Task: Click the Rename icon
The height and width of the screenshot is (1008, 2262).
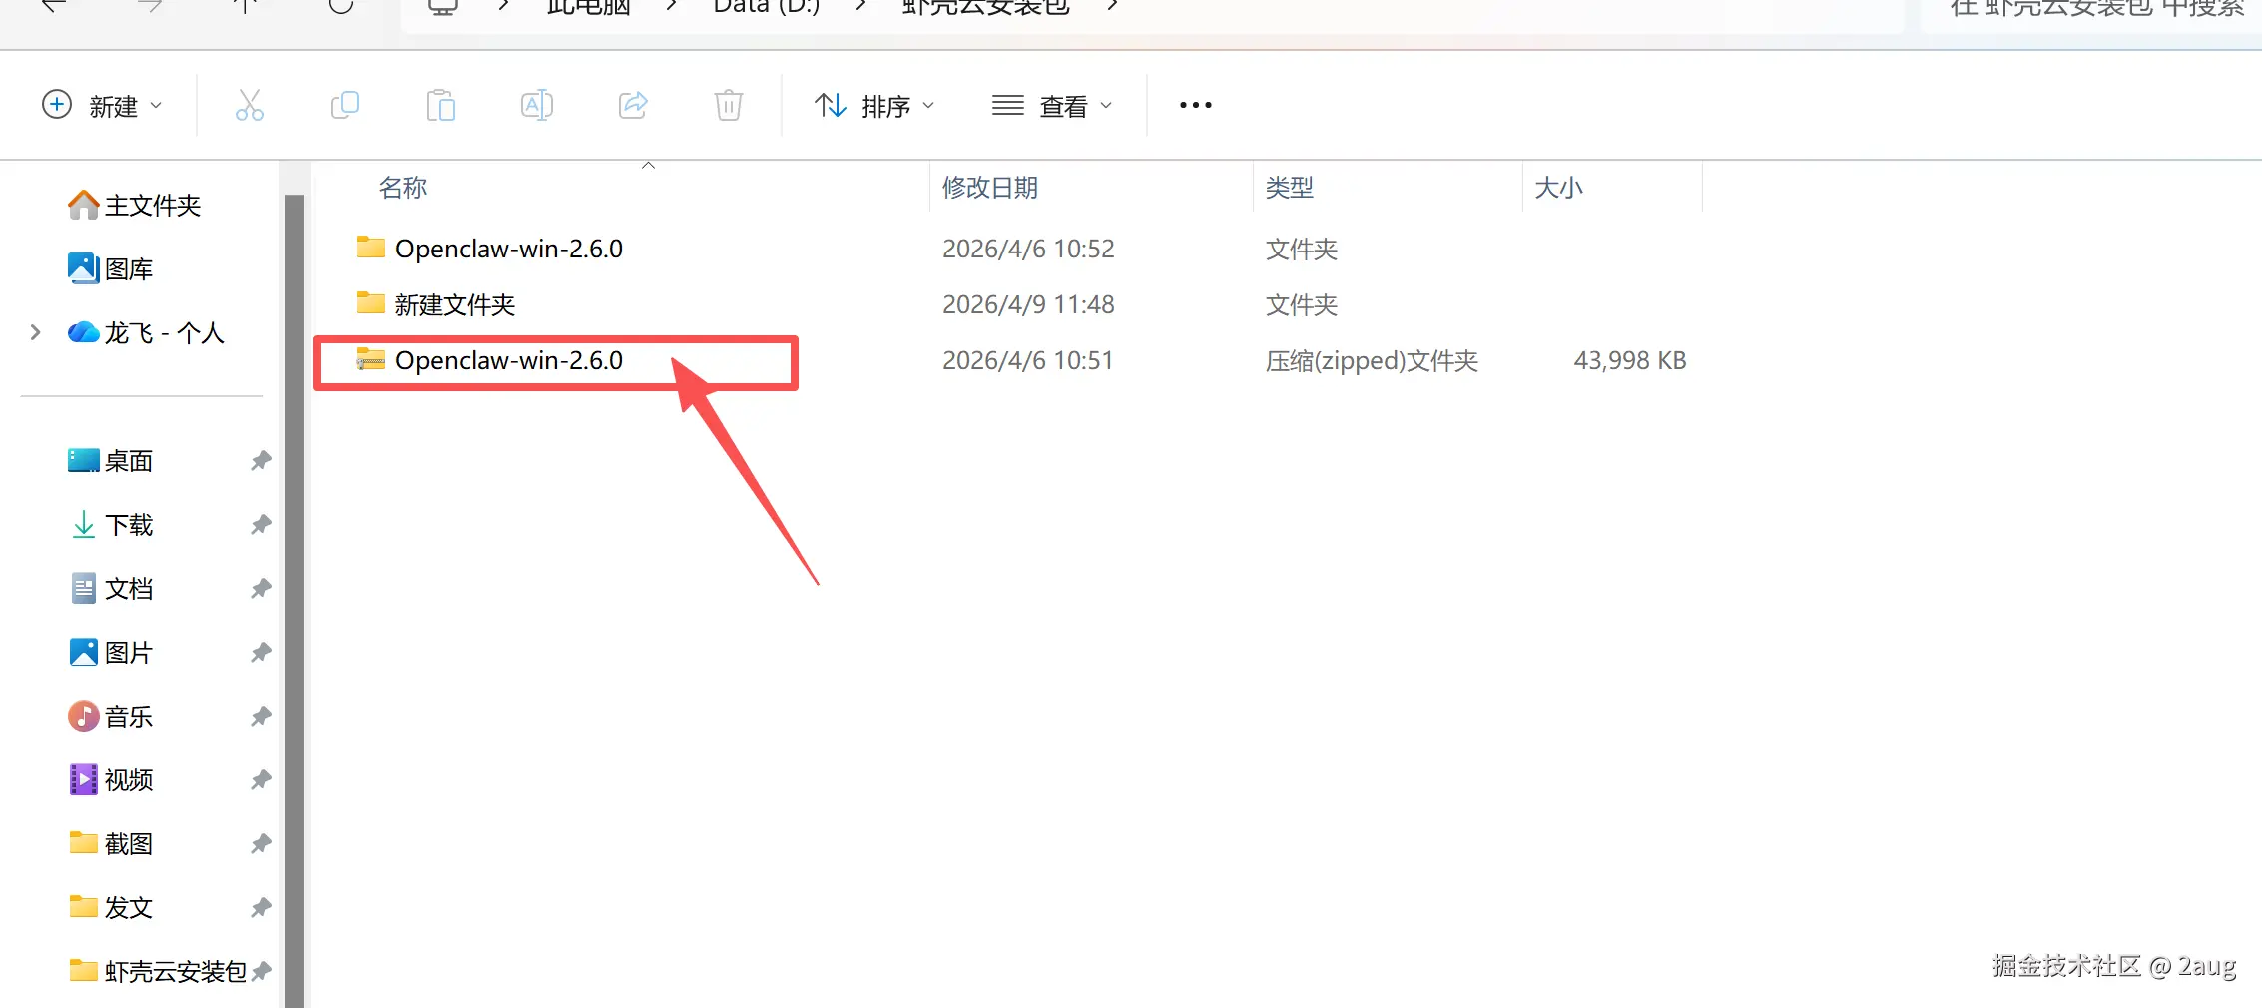Action: tap(536, 105)
